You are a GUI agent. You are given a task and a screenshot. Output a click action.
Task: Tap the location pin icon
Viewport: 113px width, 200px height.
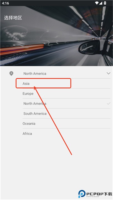11,73
